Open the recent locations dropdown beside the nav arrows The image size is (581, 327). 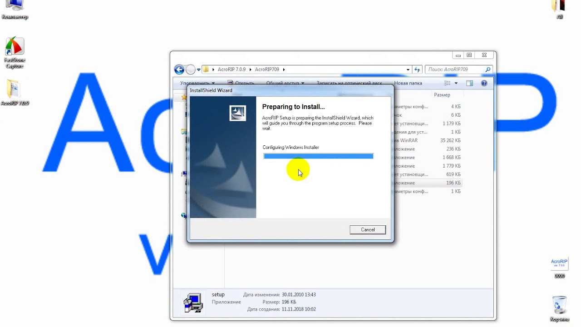coord(199,70)
